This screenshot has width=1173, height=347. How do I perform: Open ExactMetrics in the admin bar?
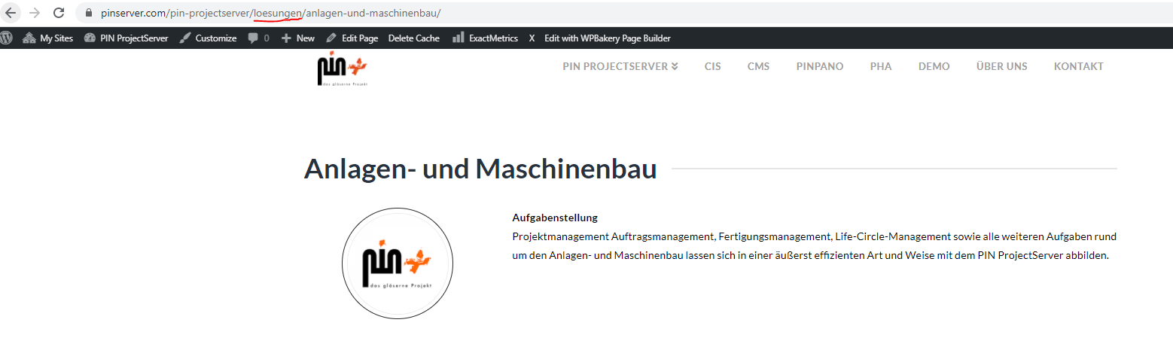point(485,38)
